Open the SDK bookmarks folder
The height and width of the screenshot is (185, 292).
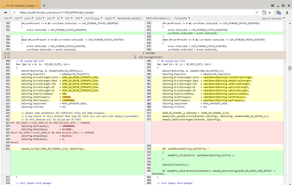(51, 18)
